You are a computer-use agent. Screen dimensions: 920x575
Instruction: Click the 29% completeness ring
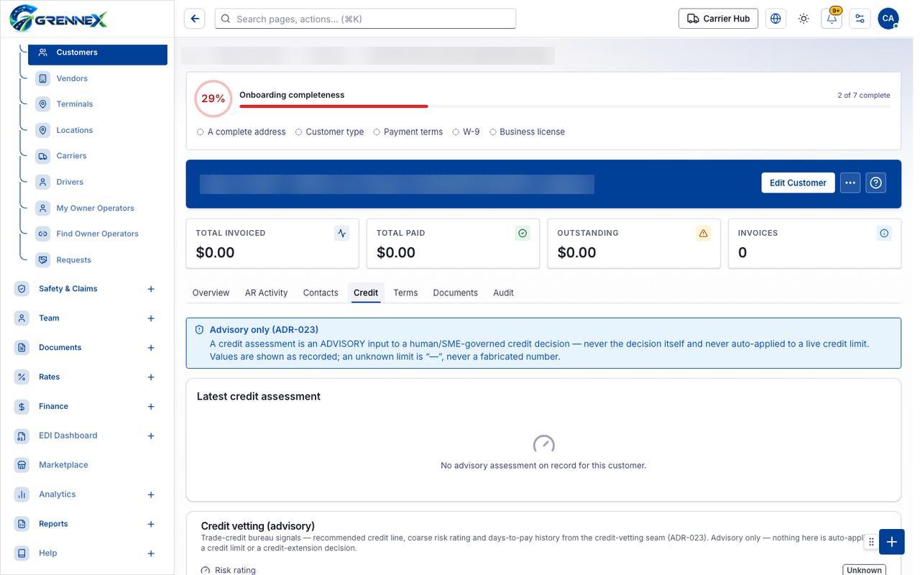coord(213,98)
